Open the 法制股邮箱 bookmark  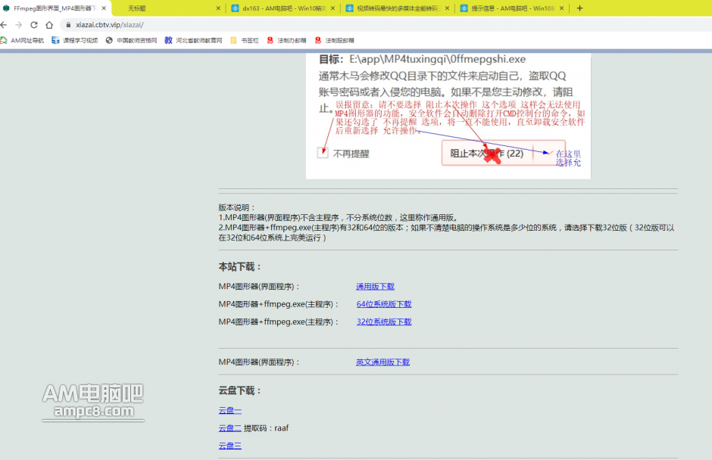click(335, 40)
